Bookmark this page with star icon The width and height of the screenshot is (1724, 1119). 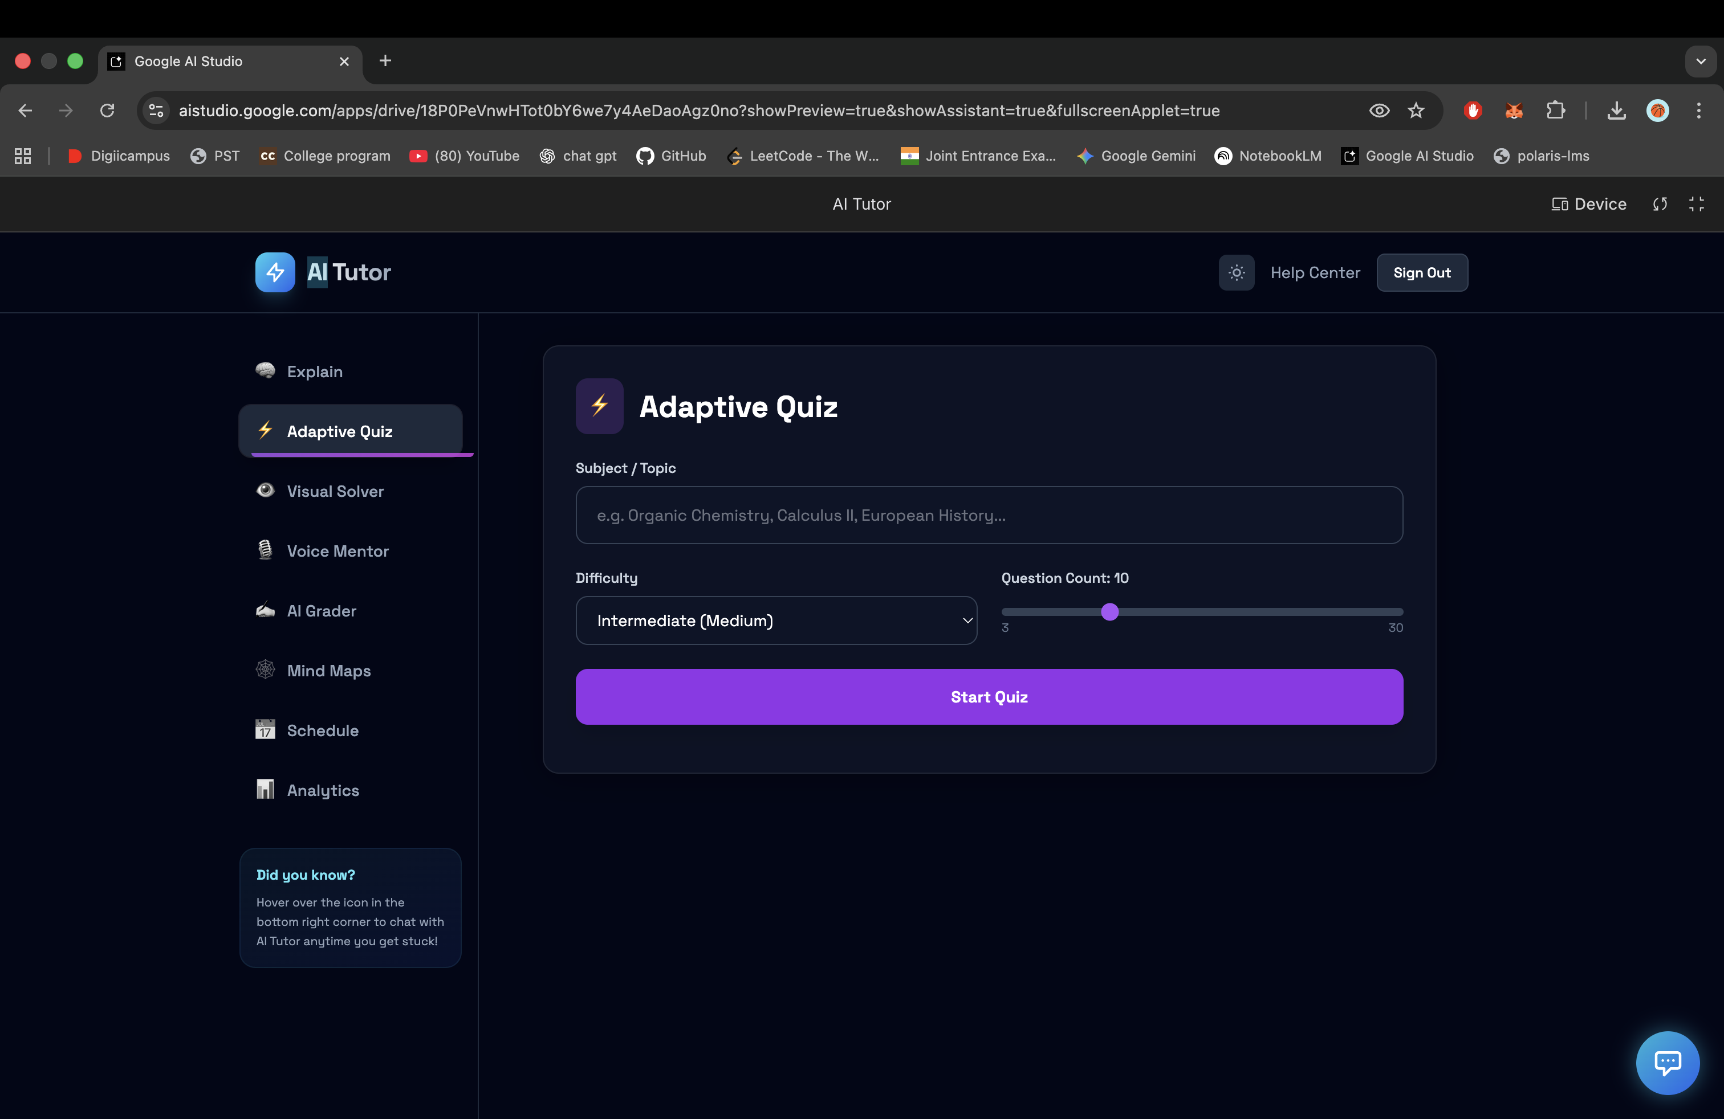click(1416, 110)
